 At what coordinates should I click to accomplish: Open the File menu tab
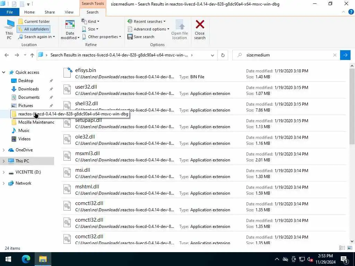pyautogui.click(x=9, y=12)
